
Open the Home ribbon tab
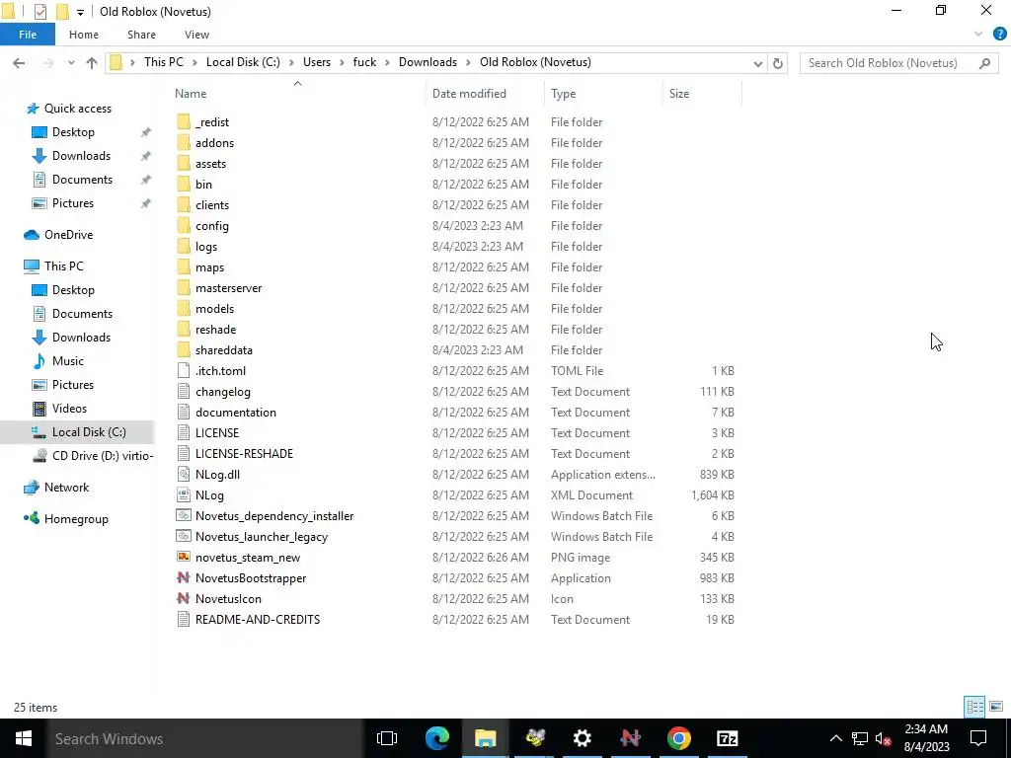point(84,35)
